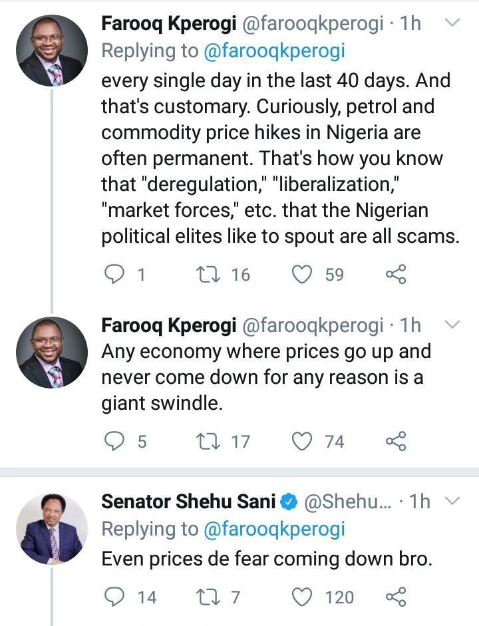Screen dimensions: 479x626
Task: Open @farooqkperogi link in Shehu Sani's reply
Action: pyautogui.click(x=274, y=530)
